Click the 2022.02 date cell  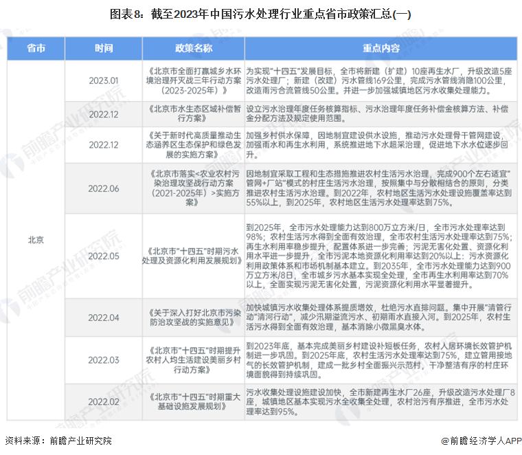point(104,401)
